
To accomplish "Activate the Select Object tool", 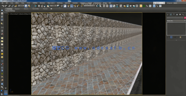I will [x=26, y=6].
